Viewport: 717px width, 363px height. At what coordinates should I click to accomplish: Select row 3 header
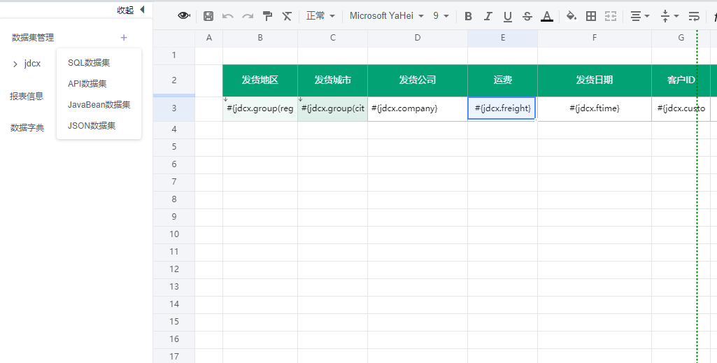click(x=173, y=108)
